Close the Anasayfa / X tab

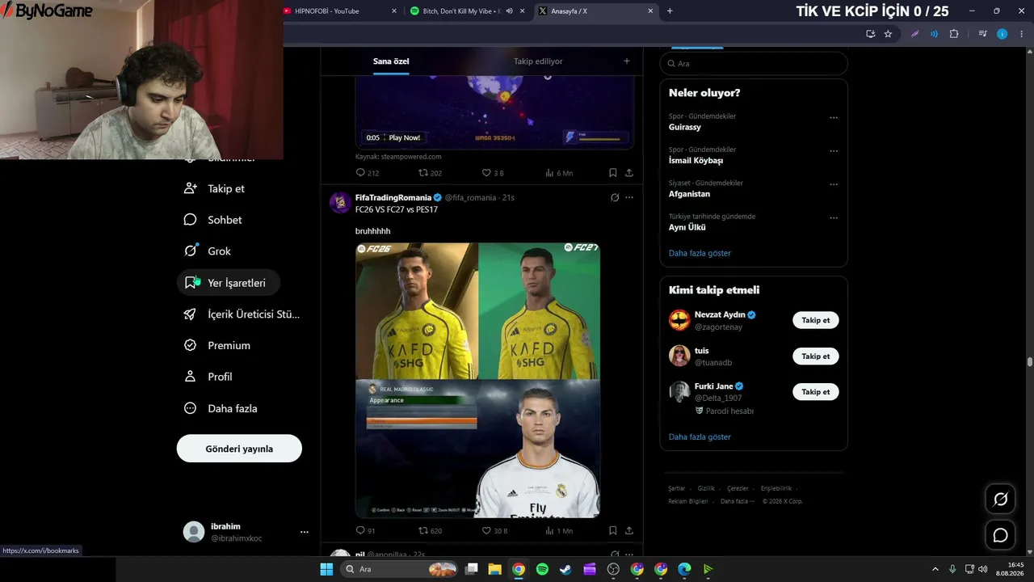651,11
